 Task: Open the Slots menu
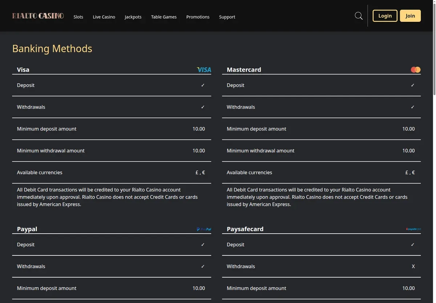click(x=78, y=17)
